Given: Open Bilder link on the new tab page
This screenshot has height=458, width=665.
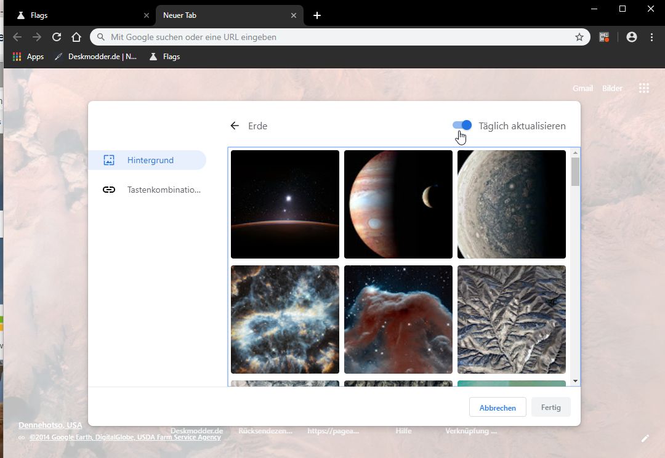Looking at the screenshot, I should pyautogui.click(x=613, y=88).
